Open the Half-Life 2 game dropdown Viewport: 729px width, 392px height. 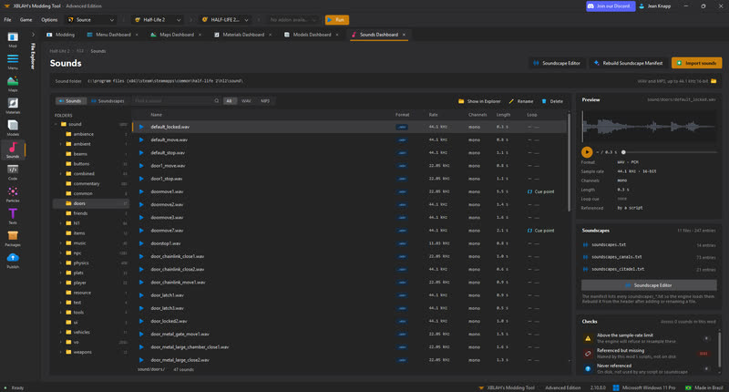point(158,20)
